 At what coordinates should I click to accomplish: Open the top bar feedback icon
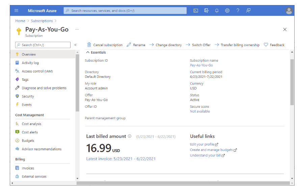coord(248,10)
